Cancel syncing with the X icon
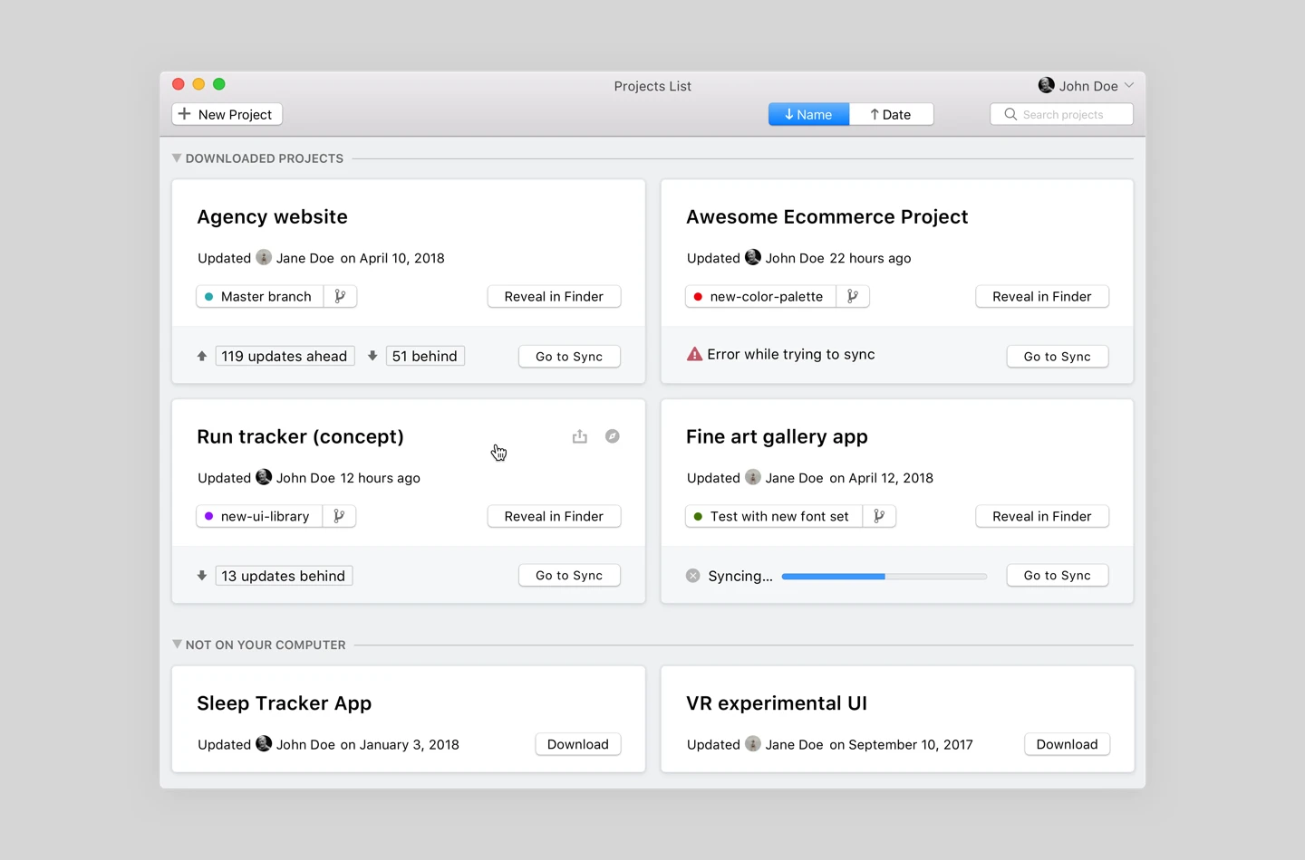 [693, 576]
